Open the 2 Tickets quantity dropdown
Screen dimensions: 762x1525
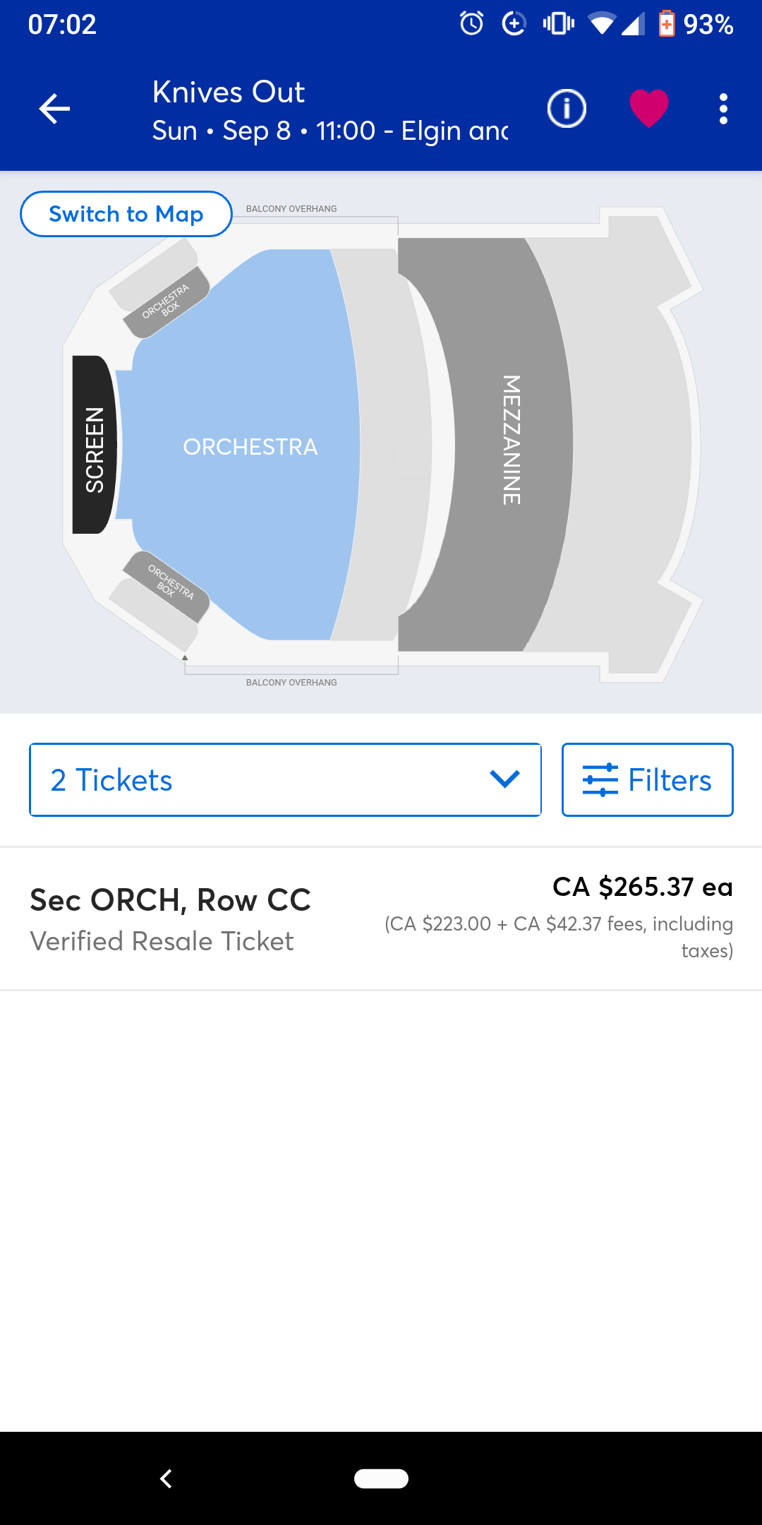pyautogui.click(x=285, y=779)
